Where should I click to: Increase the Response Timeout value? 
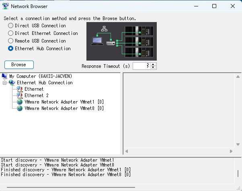[153, 64]
